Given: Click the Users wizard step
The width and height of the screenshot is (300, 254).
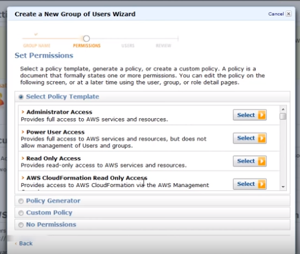Looking at the screenshot, I should pyautogui.click(x=128, y=45).
